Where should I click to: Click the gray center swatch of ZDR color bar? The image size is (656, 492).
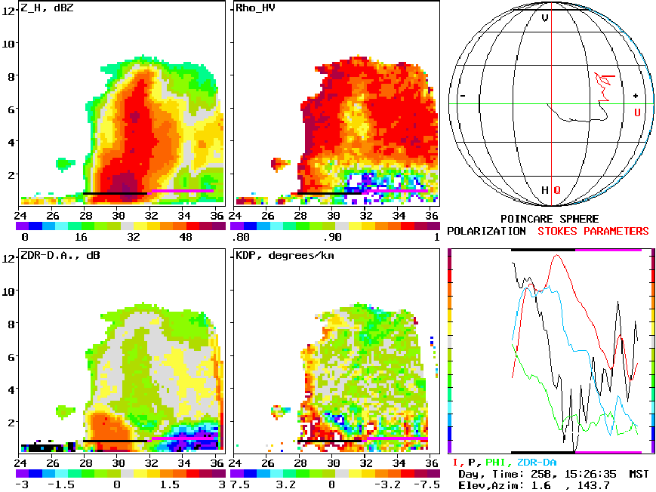point(127,474)
